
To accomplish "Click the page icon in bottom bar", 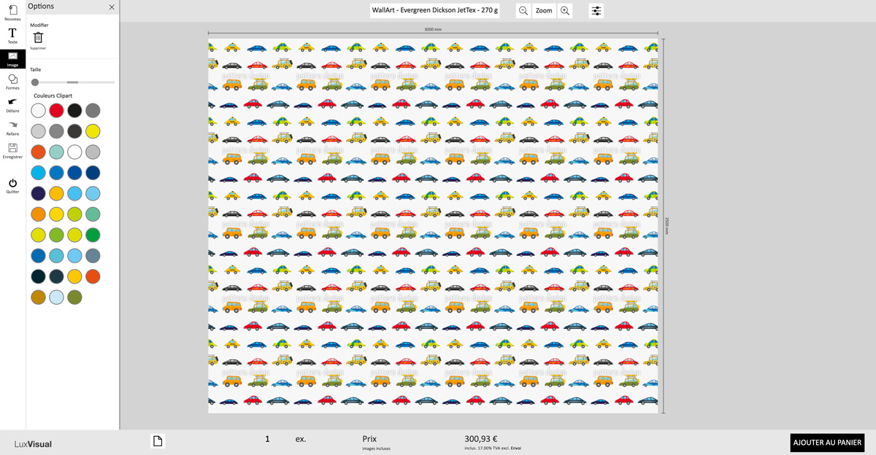I will [158, 440].
